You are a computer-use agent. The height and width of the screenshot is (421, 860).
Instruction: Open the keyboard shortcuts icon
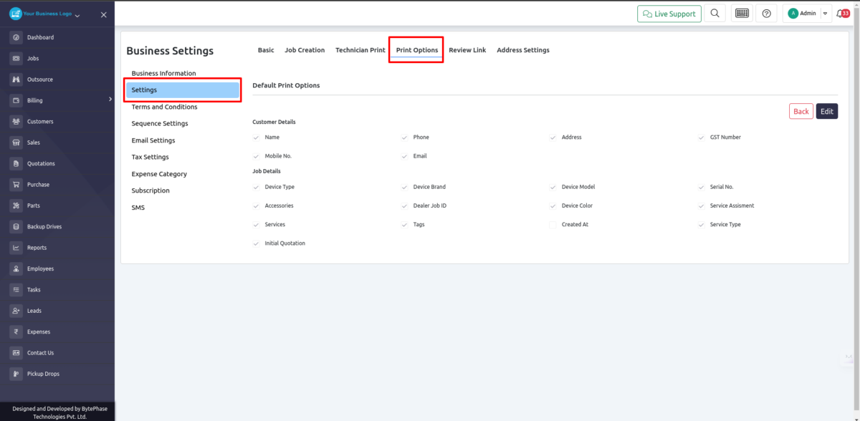(741, 13)
